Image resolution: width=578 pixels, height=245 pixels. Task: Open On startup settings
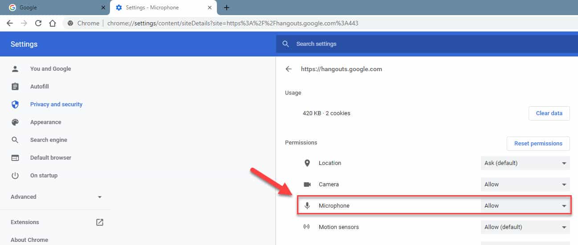click(44, 176)
